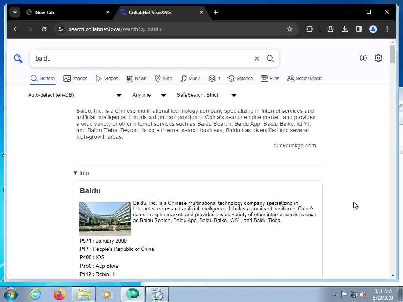403x302 pixels.
Task: Go back with browser back arrow
Action: click(16, 29)
